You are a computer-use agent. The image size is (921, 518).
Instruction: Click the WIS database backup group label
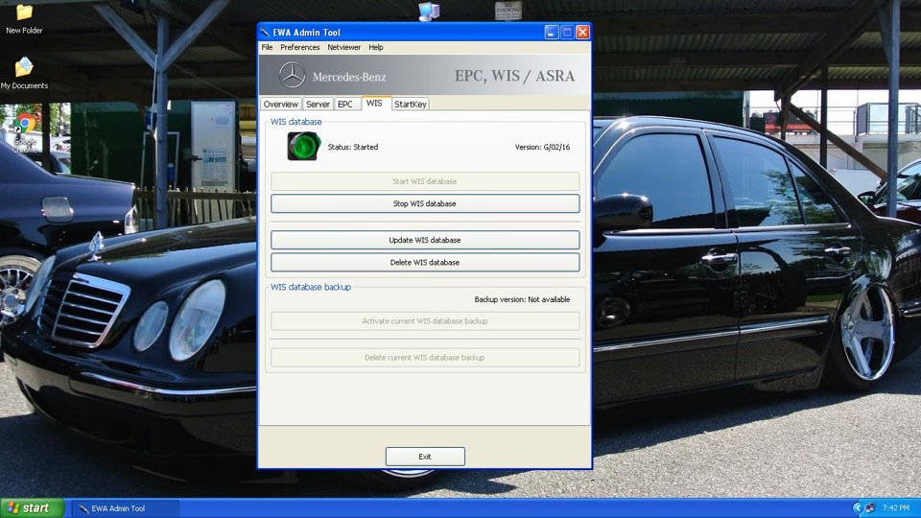311,287
